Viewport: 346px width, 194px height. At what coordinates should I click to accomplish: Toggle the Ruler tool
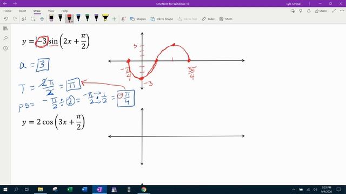click(208, 19)
